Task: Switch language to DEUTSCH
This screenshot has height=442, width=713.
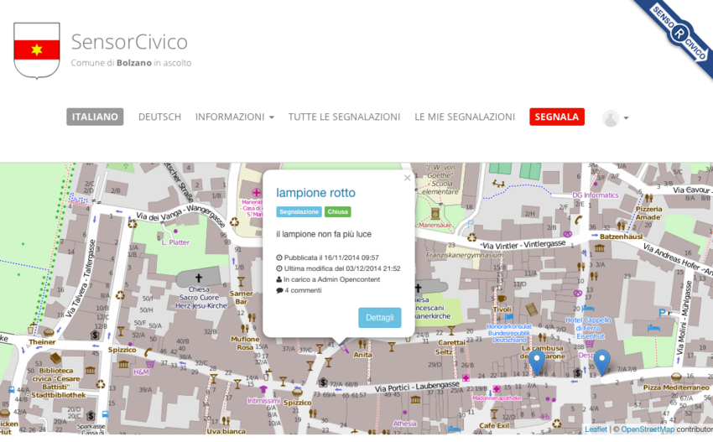Action: click(159, 117)
